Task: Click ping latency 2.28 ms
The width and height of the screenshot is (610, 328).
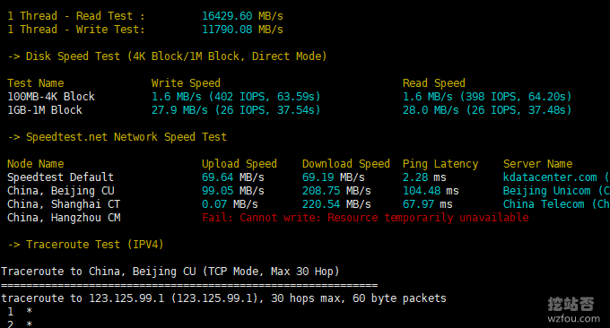Action: coord(424,177)
